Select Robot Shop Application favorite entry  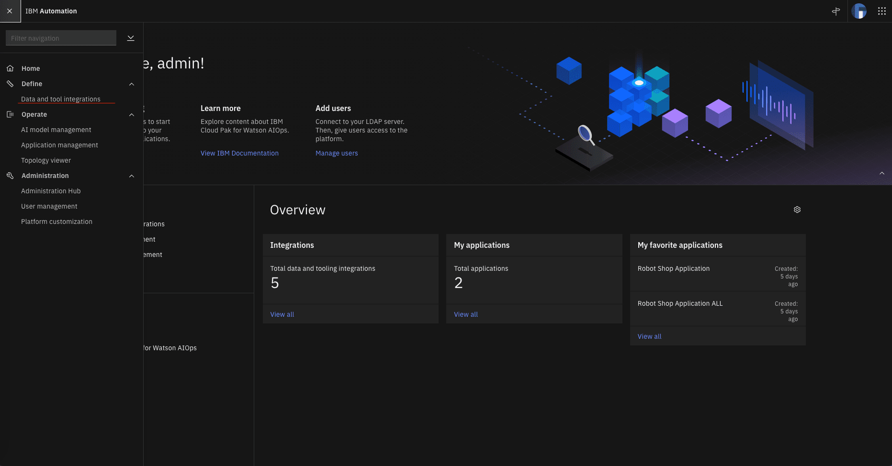tap(673, 268)
